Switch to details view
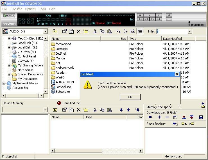The height and width of the screenshot is (160, 208). pos(140,31)
